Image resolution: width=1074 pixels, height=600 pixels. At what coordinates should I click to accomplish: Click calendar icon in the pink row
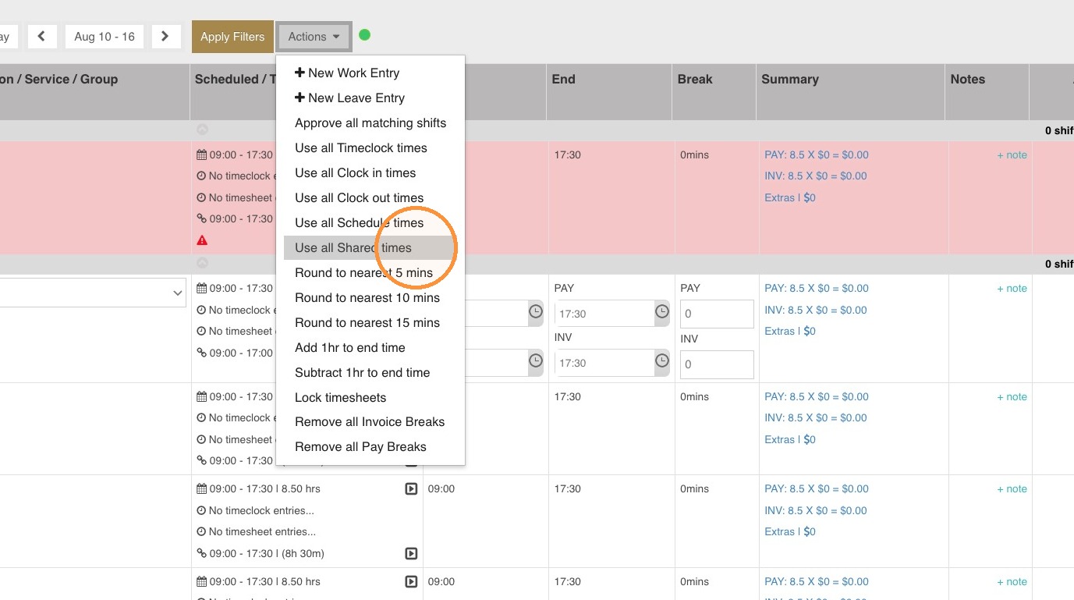201,154
